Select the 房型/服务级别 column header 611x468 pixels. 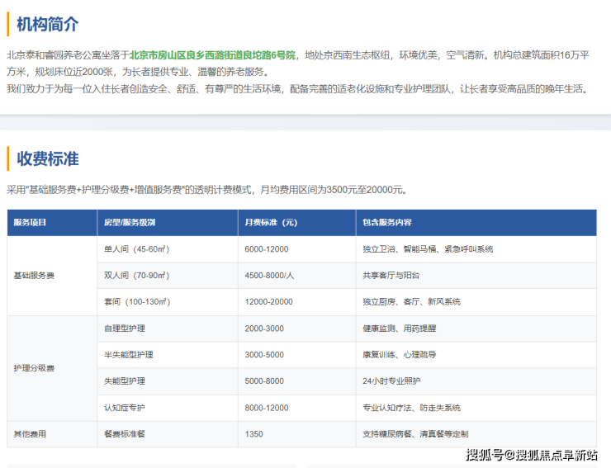(130, 223)
